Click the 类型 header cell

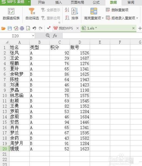[x=39, y=47]
